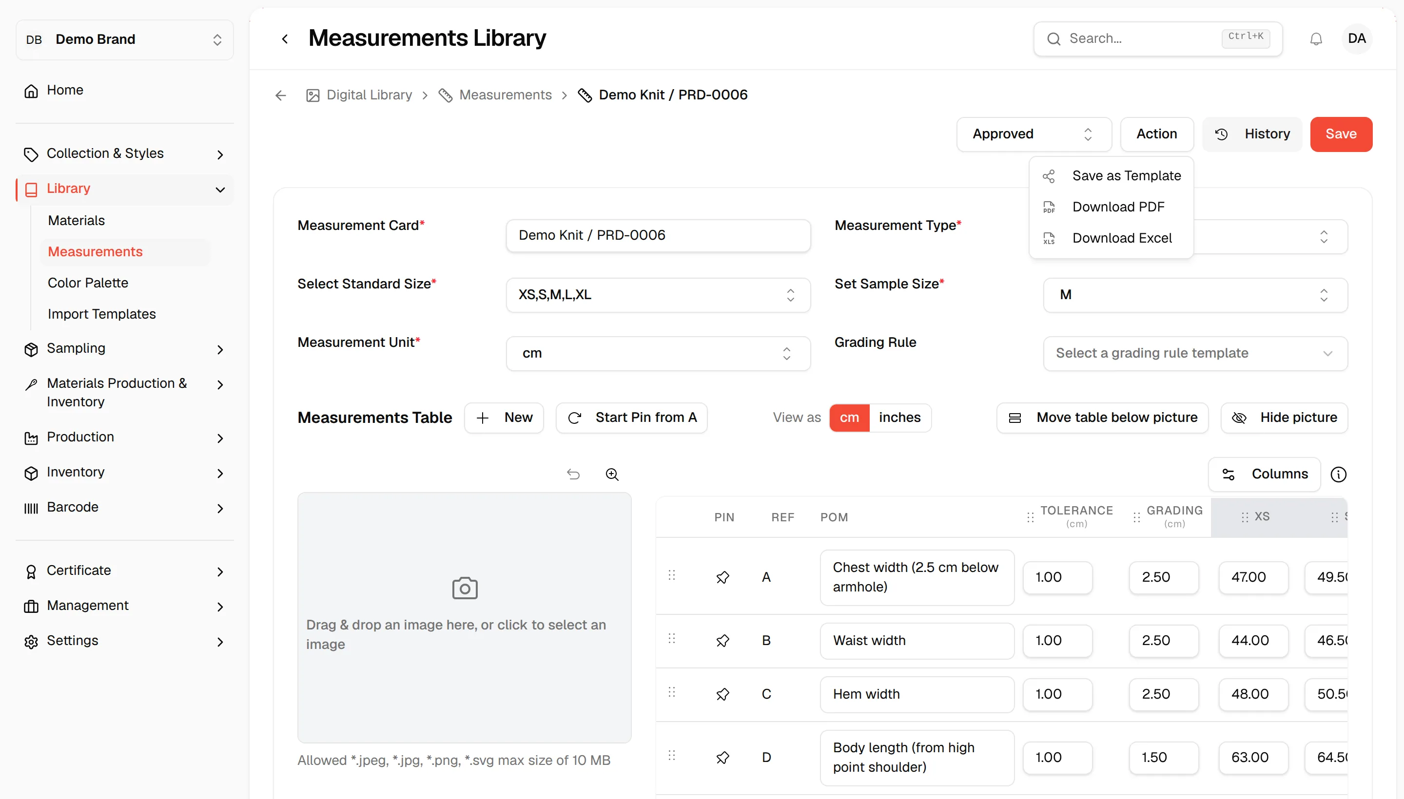Screen dimensions: 1404x799
Task: Switch view to cm units
Action: (x=849, y=418)
